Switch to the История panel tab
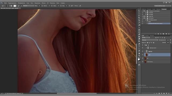The height and width of the screenshot is (96, 172). (149, 9)
